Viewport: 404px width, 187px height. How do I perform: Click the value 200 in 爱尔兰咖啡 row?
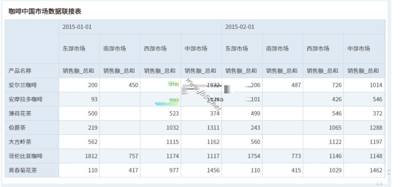point(93,85)
